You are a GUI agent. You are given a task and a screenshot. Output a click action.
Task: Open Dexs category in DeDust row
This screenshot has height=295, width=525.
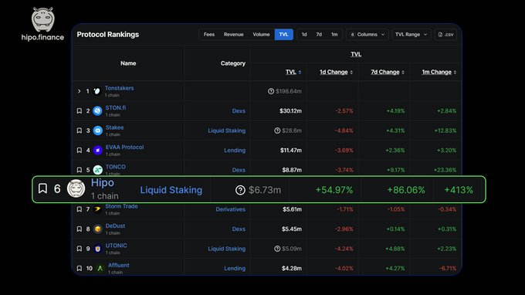click(239, 229)
